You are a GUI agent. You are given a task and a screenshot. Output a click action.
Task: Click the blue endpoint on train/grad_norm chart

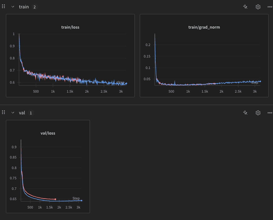coord(260,81)
